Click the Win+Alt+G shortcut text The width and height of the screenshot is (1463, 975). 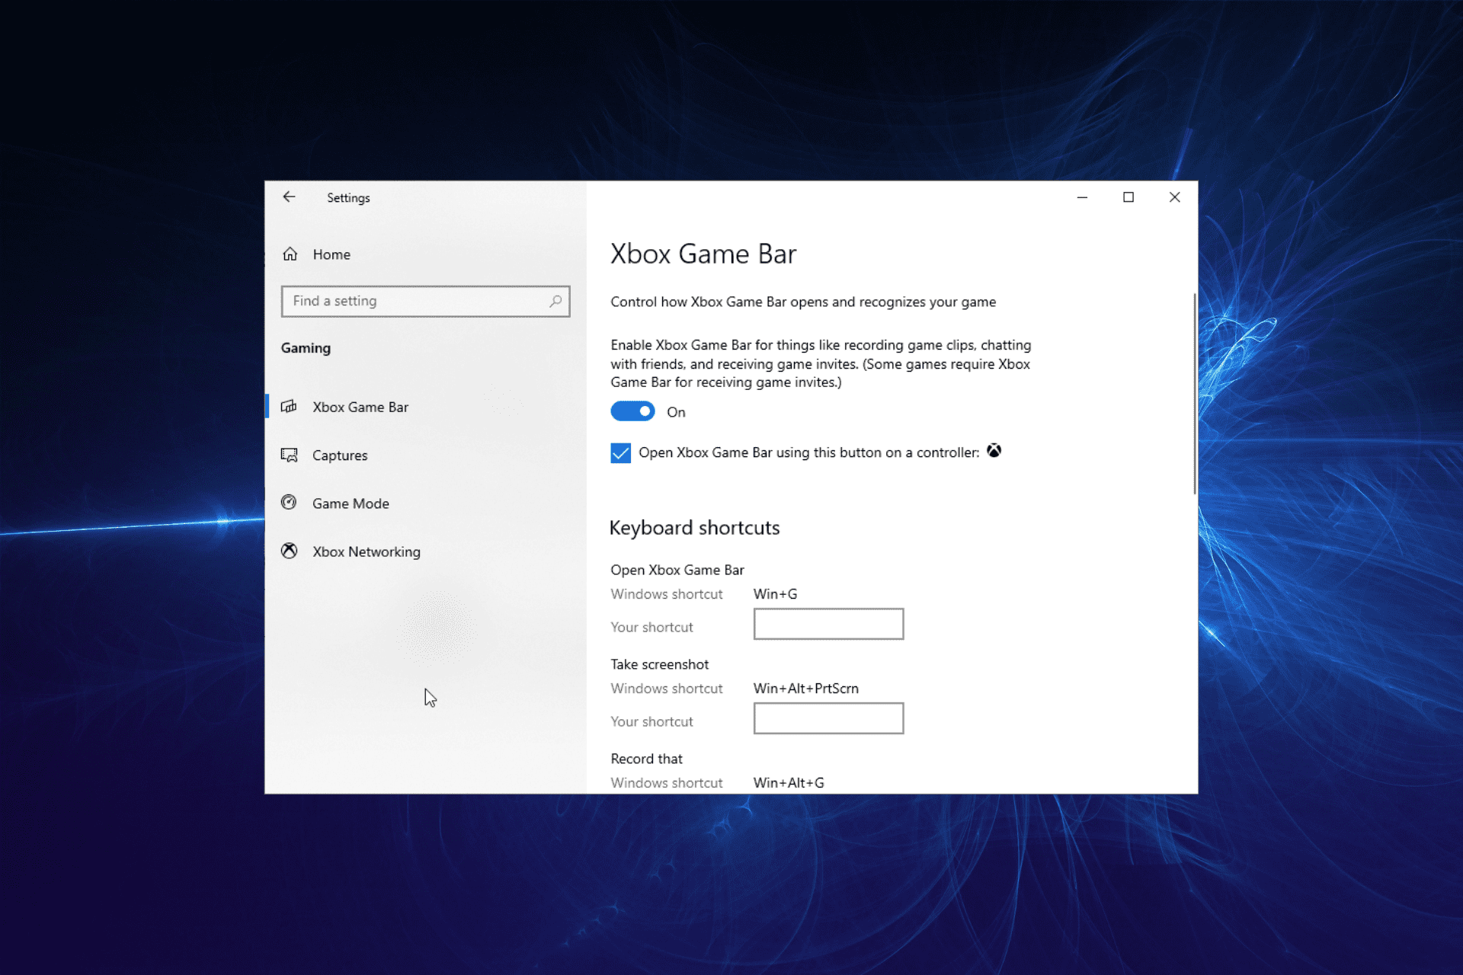click(x=789, y=783)
